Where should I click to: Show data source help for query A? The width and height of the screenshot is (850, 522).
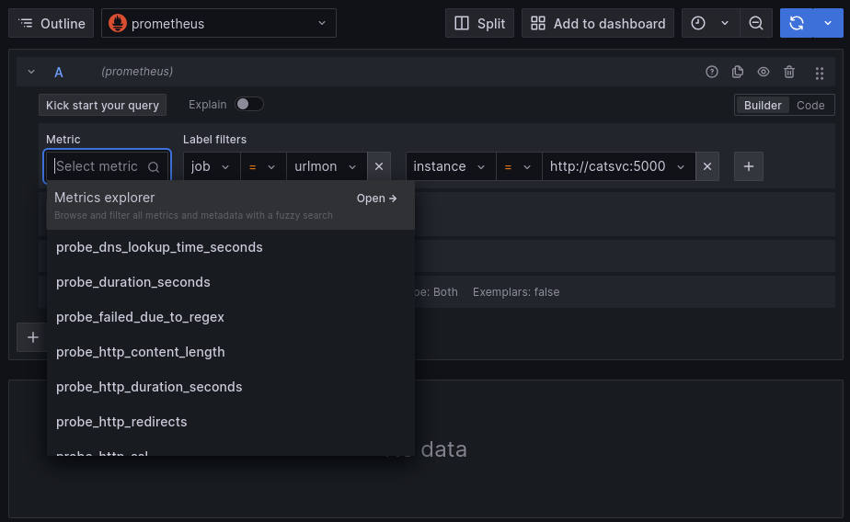coord(712,72)
